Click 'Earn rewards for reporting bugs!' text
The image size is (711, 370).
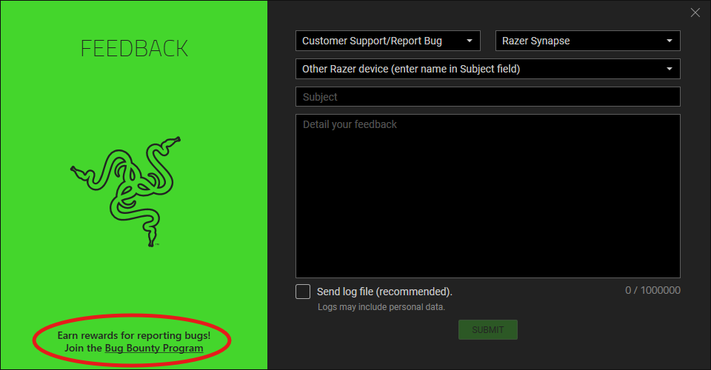pos(134,335)
